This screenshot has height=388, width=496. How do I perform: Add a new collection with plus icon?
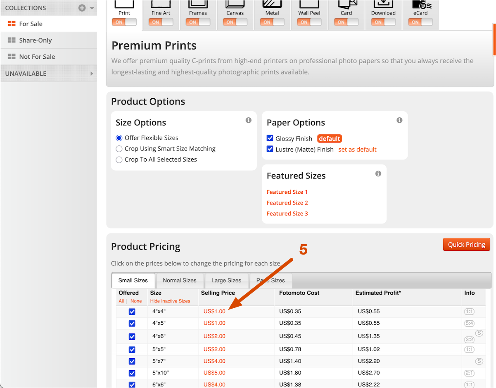(82, 8)
